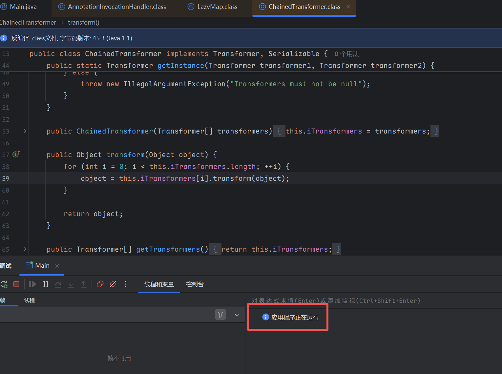The width and height of the screenshot is (502, 374).
Task: Open the debugger more-options menu
Action: [126, 284]
